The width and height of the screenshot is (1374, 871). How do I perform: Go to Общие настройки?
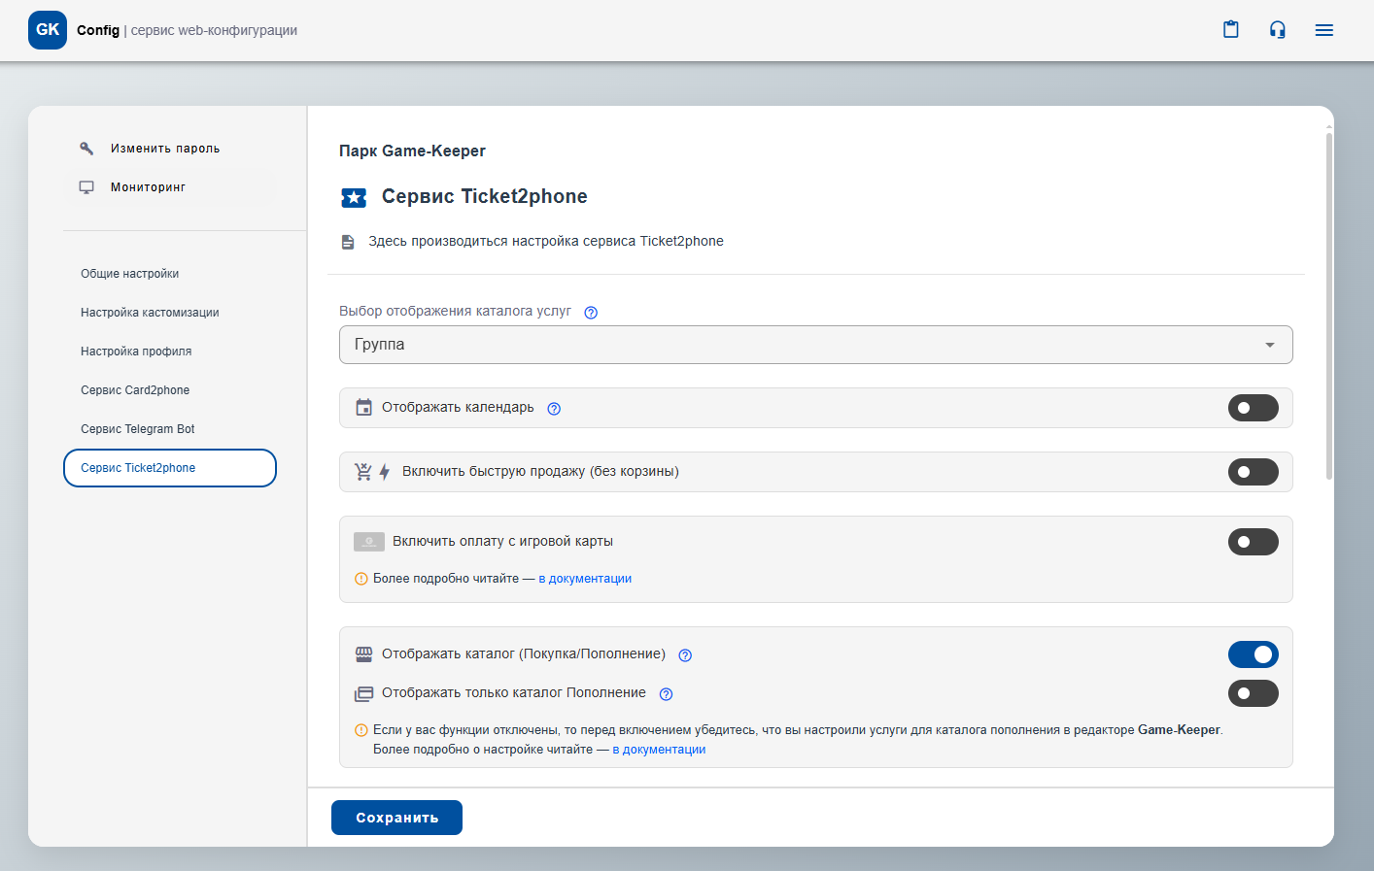(x=170, y=274)
